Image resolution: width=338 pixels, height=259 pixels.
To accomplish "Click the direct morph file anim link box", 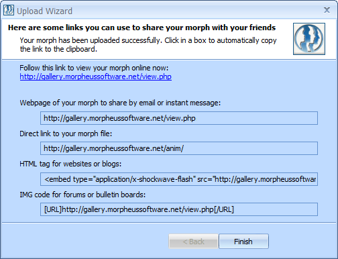I will click(179, 148).
